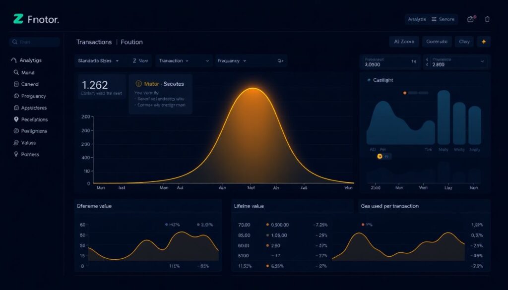
Task: Click the notifications icon at top right
Action: (x=487, y=19)
